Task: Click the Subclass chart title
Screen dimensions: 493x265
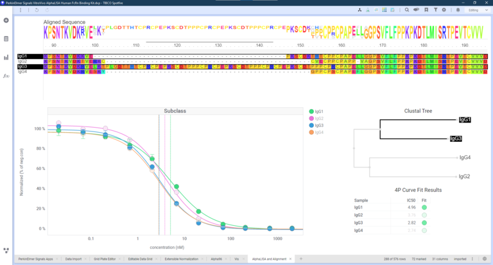Action: point(175,111)
